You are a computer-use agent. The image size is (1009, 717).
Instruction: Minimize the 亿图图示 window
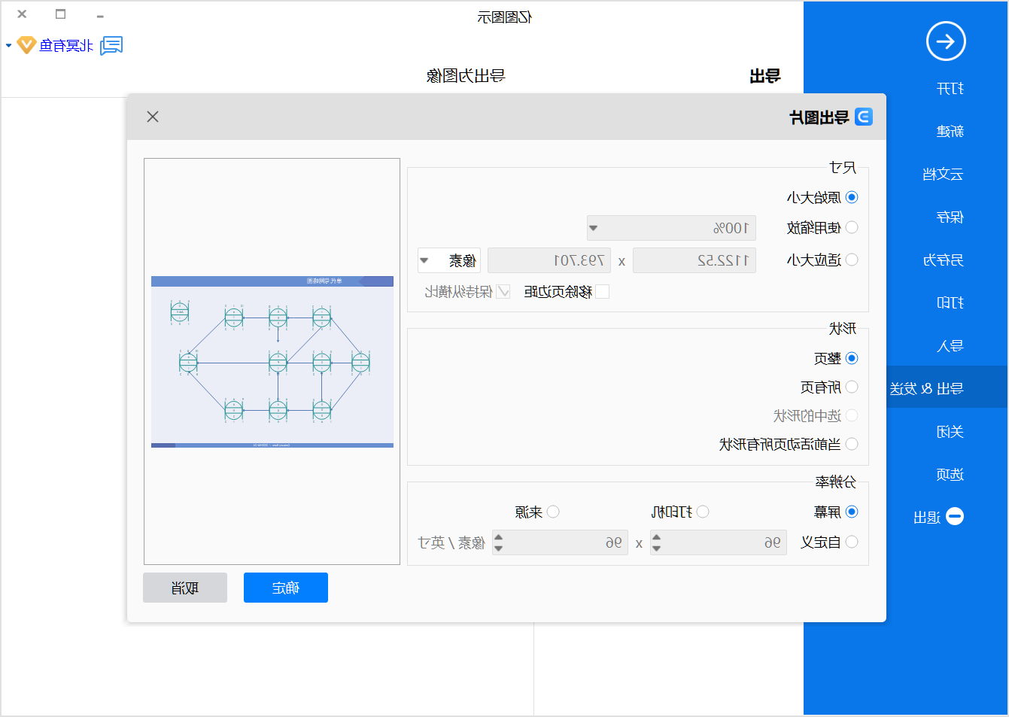pyautogui.click(x=100, y=14)
